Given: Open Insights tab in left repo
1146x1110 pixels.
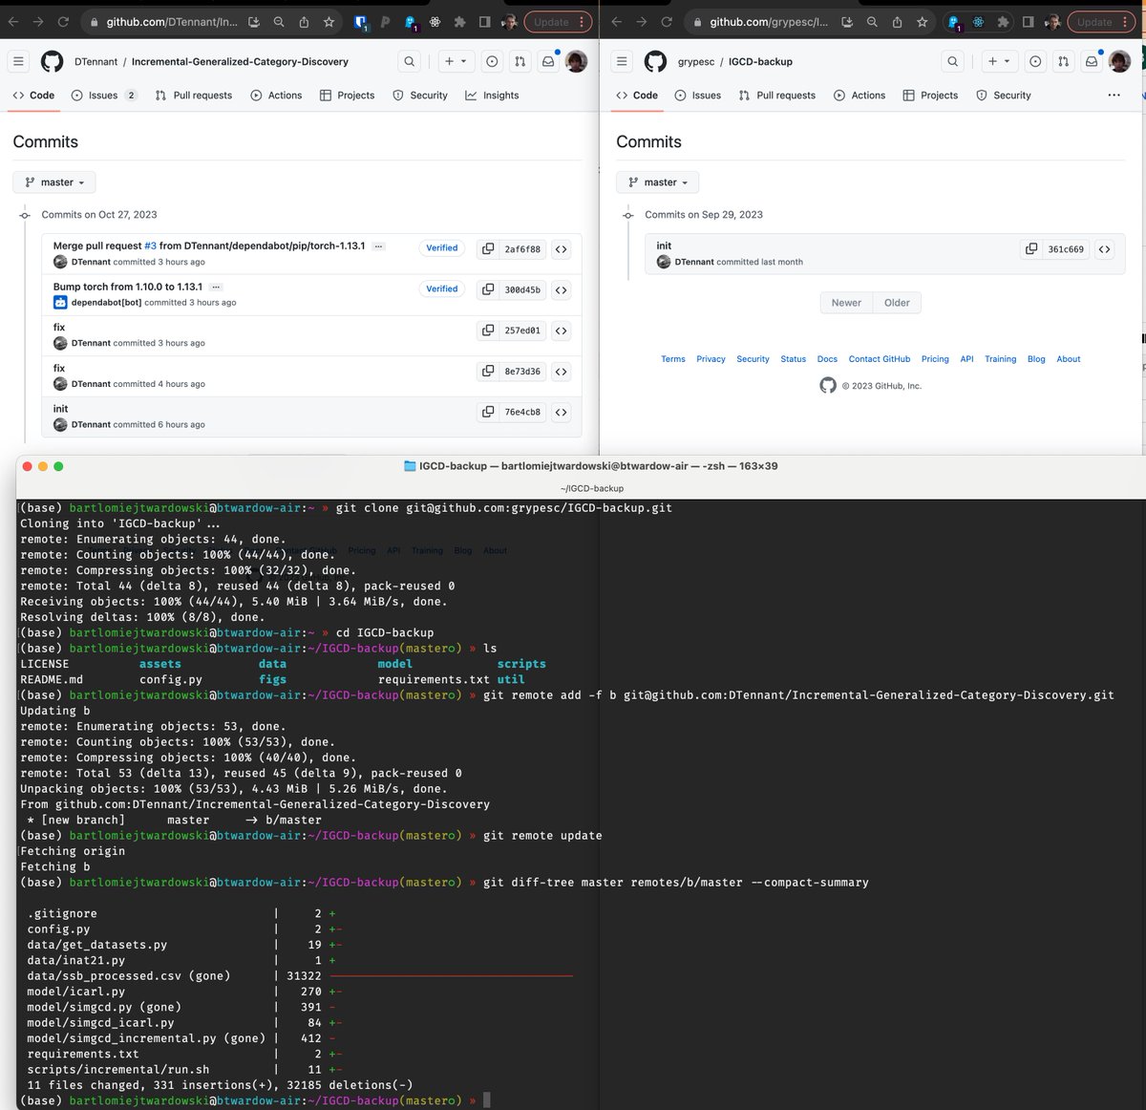Looking at the screenshot, I should pyautogui.click(x=492, y=96).
